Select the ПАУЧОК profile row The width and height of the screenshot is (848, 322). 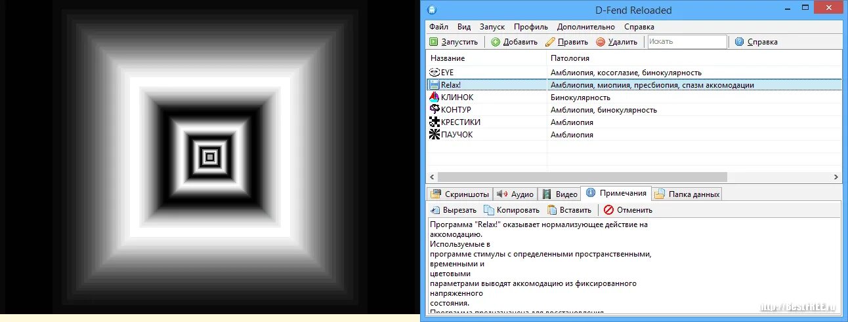click(x=634, y=135)
